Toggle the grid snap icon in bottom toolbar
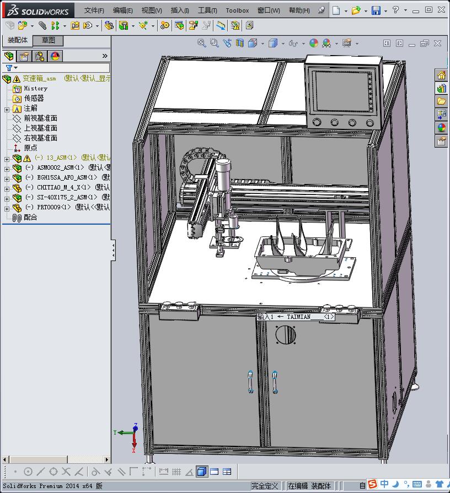450x493 pixels. click(x=176, y=472)
